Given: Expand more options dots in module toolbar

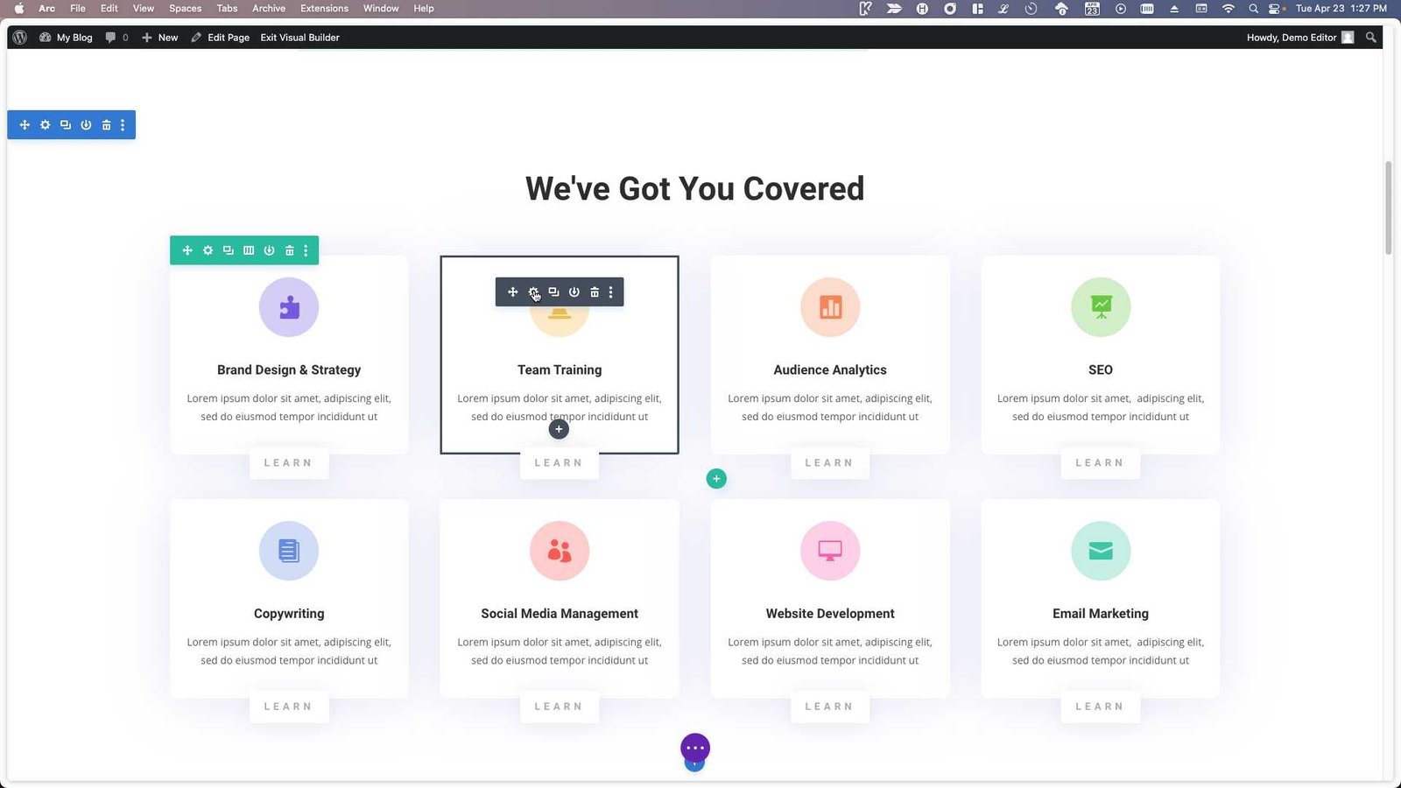Looking at the screenshot, I should [x=611, y=292].
